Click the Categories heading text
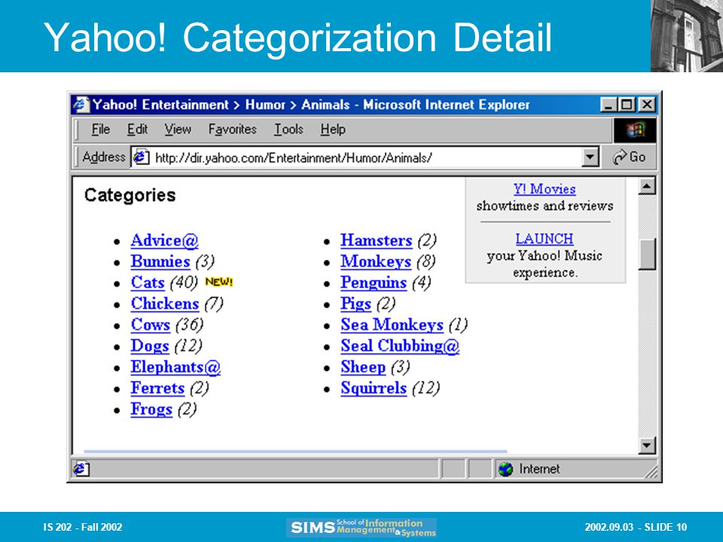Viewport: 723px width, 542px height. (x=130, y=196)
